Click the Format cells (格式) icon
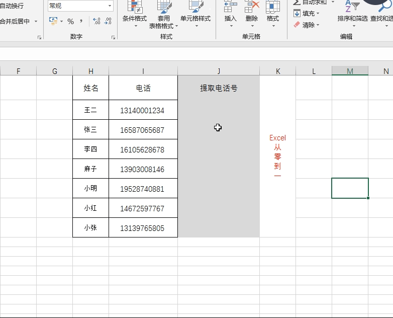 coord(273,7)
